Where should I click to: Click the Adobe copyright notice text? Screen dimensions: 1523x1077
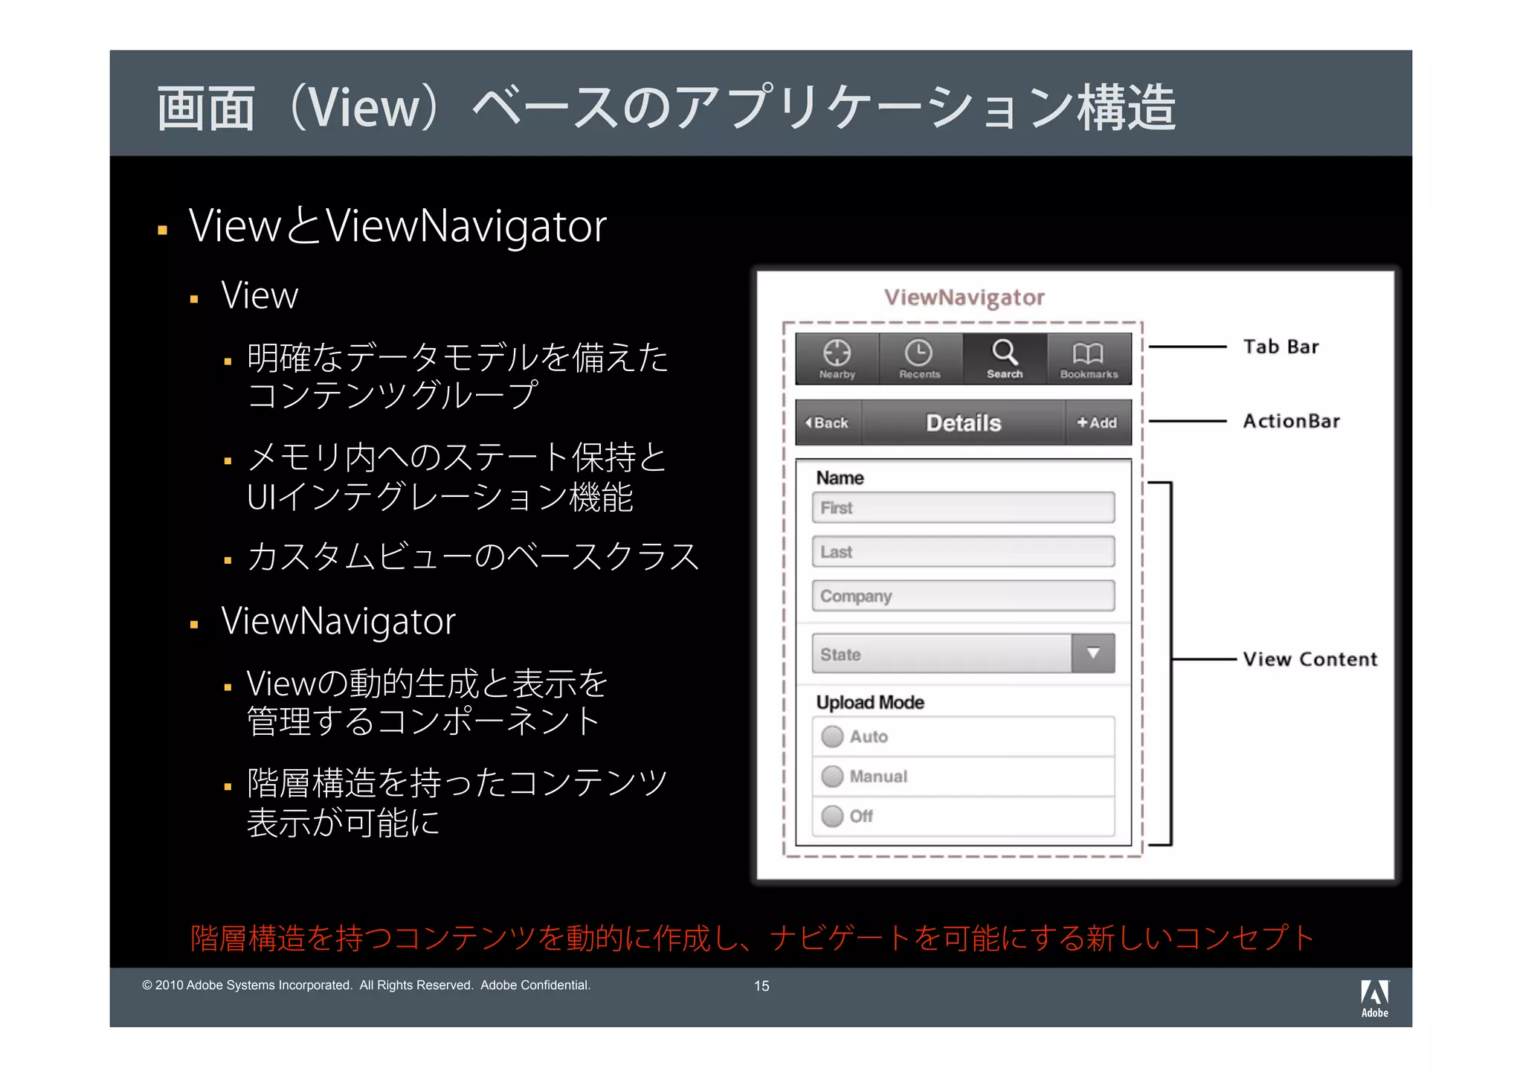pyautogui.click(x=366, y=985)
